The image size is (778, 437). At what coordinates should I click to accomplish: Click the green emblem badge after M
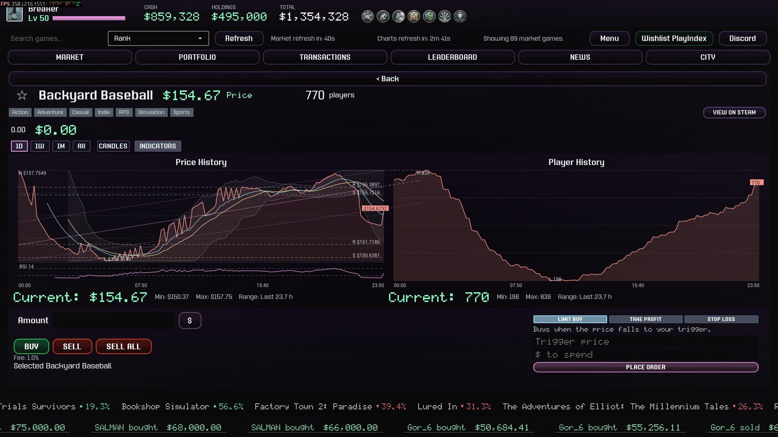tap(429, 17)
